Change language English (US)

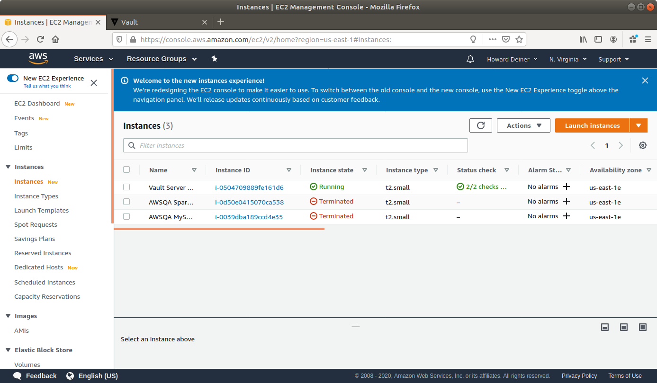coord(92,376)
